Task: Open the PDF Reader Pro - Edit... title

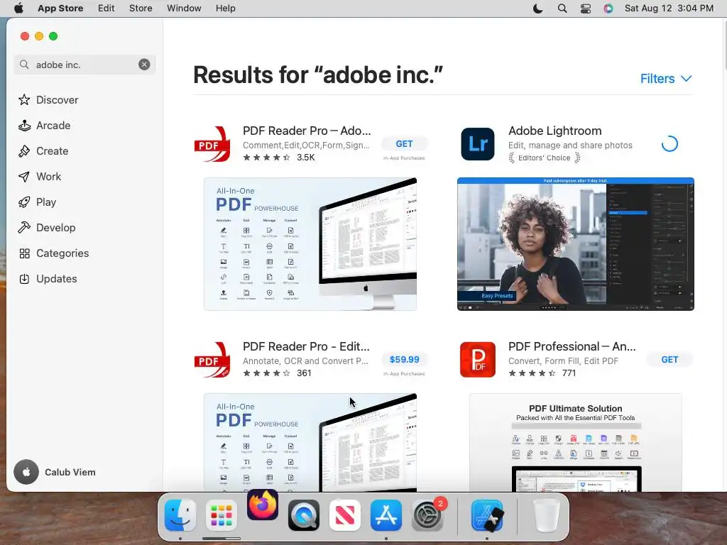Action: pyautogui.click(x=306, y=346)
